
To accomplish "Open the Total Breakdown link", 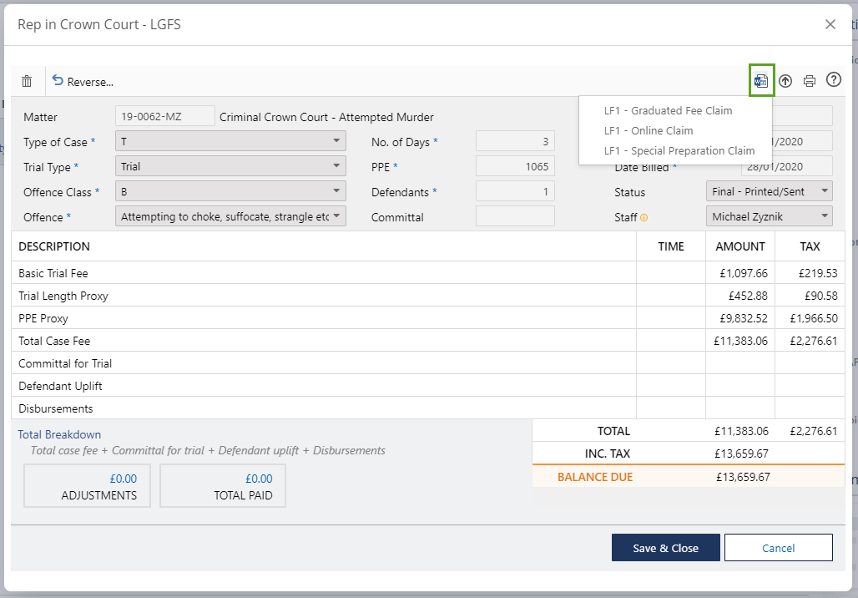I will pos(59,434).
